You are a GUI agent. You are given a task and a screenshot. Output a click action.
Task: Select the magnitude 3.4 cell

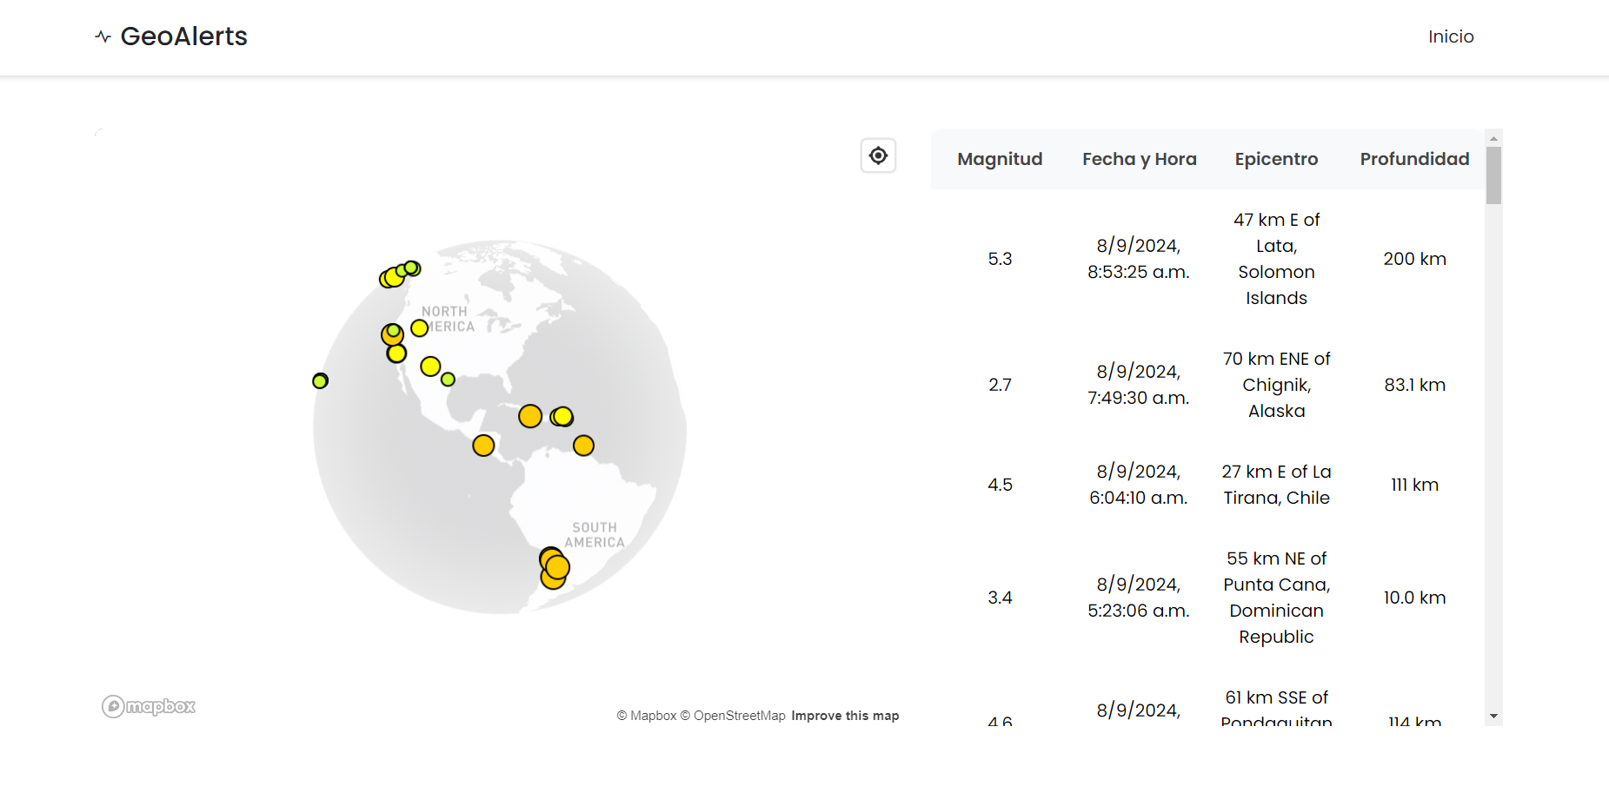tap(1000, 598)
